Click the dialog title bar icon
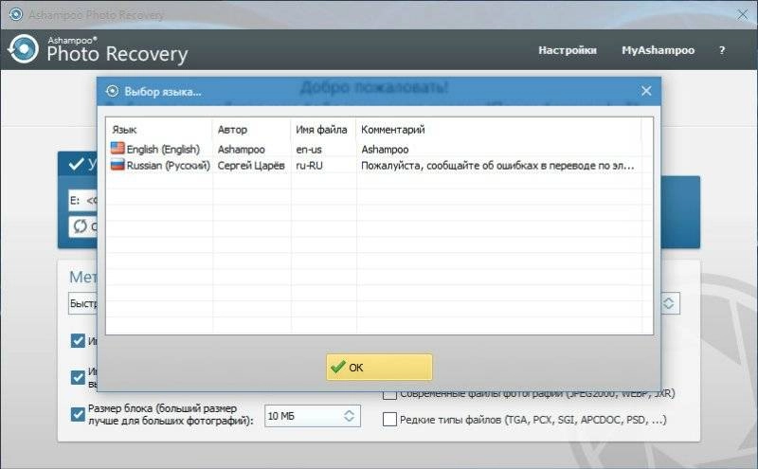This screenshot has height=469, width=758. (112, 91)
